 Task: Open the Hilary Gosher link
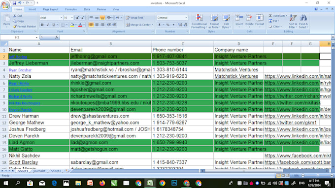coord(21,90)
